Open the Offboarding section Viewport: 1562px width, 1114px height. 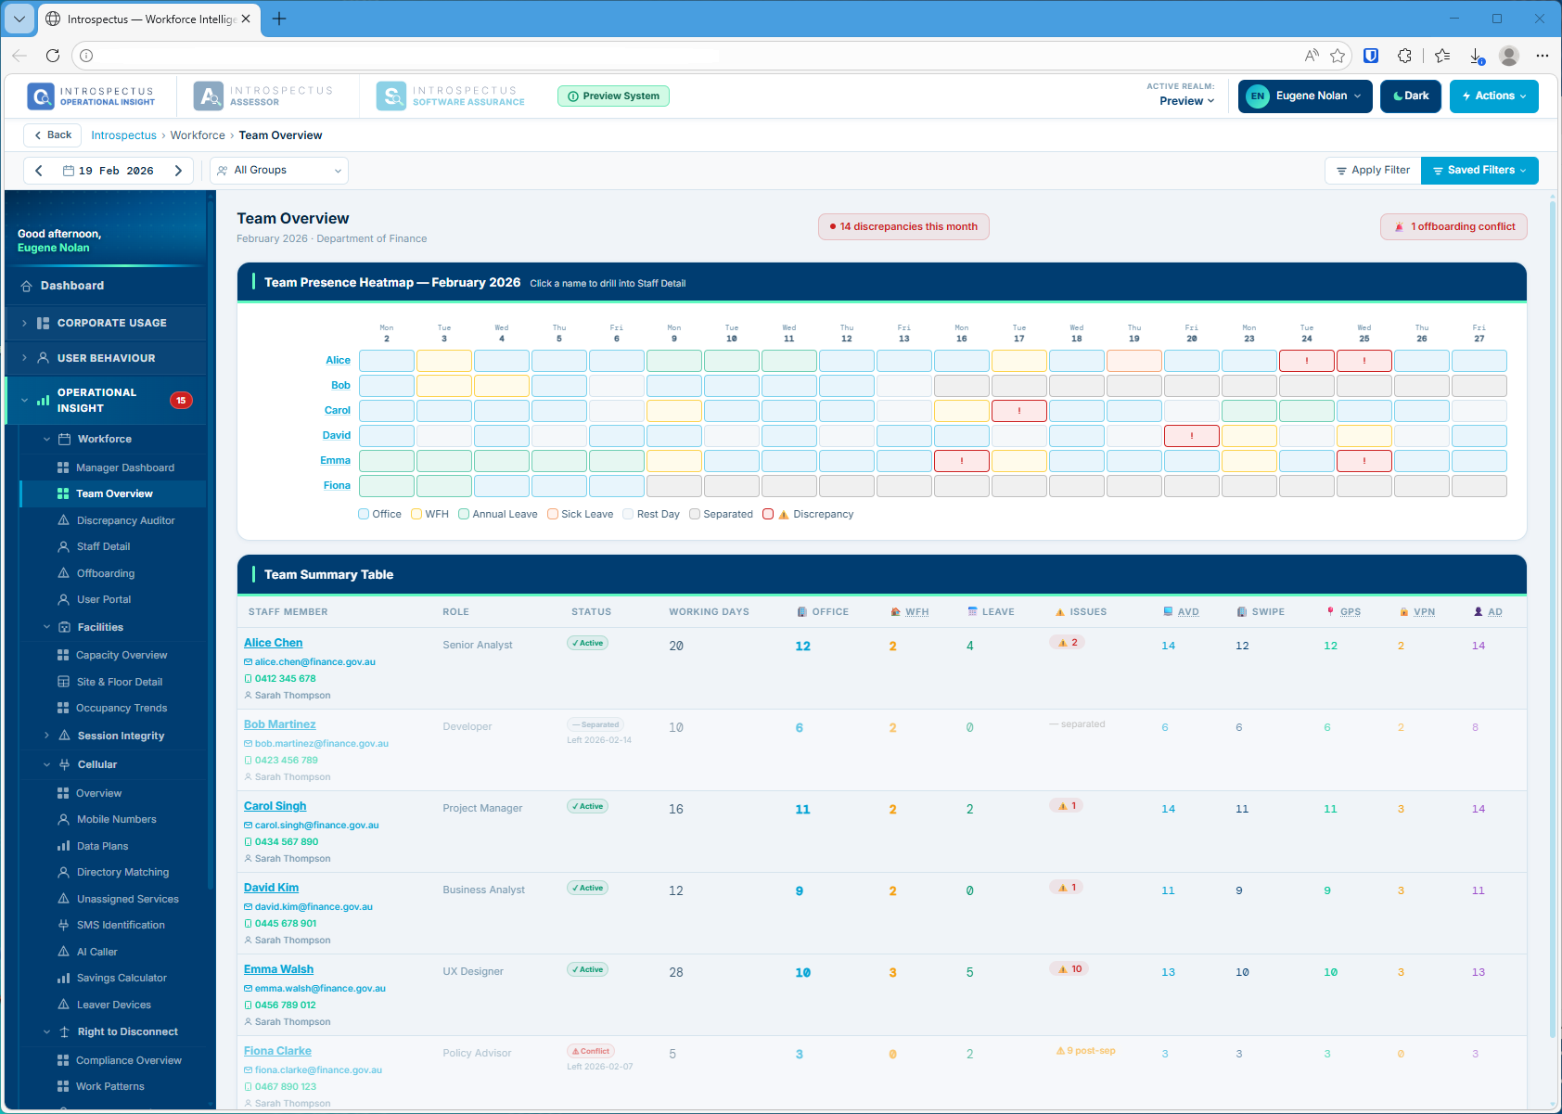[x=104, y=573]
